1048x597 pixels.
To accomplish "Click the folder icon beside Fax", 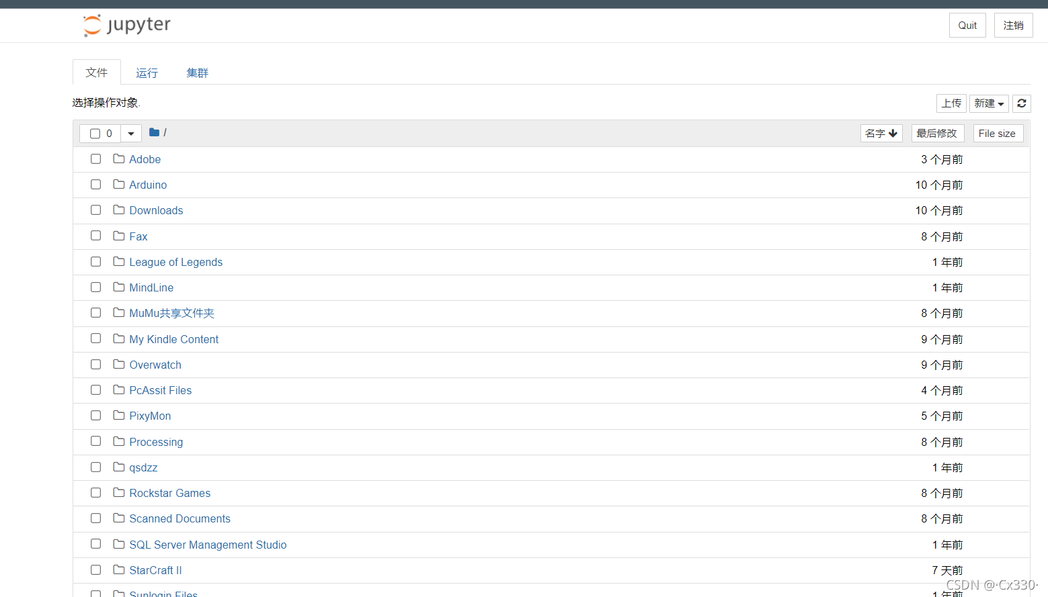I will click(x=119, y=236).
